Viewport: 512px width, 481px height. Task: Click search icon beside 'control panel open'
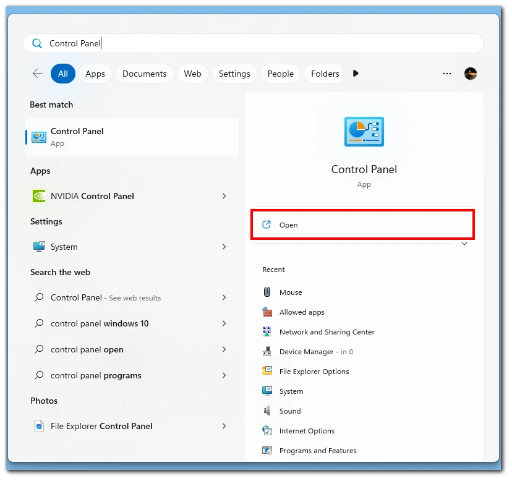click(39, 349)
